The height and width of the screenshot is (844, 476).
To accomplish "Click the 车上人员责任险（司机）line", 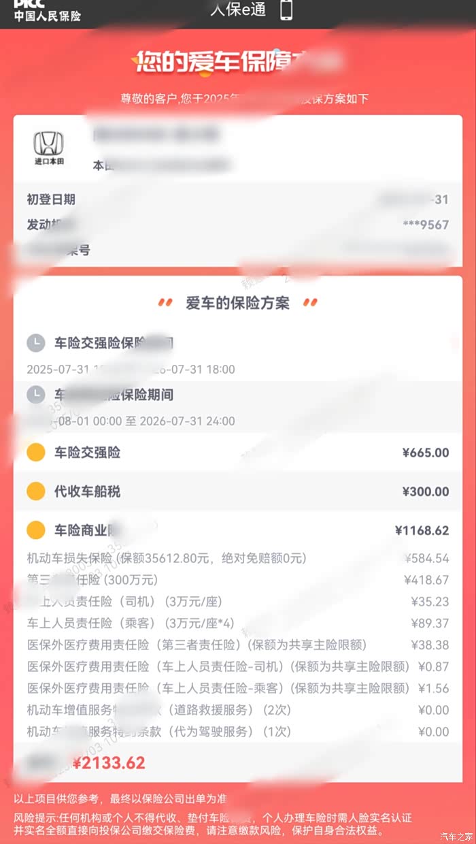I will tap(124, 602).
